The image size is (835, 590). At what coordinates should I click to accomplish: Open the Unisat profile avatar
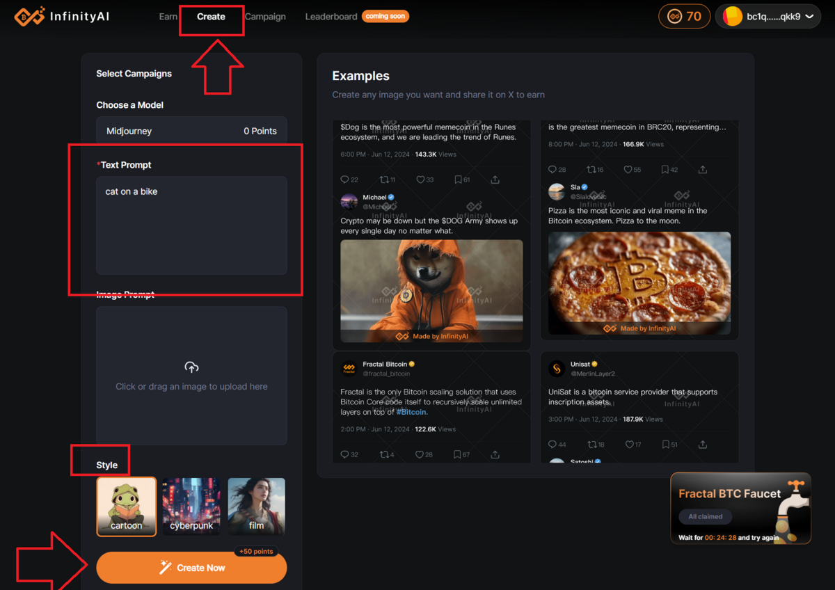(557, 369)
